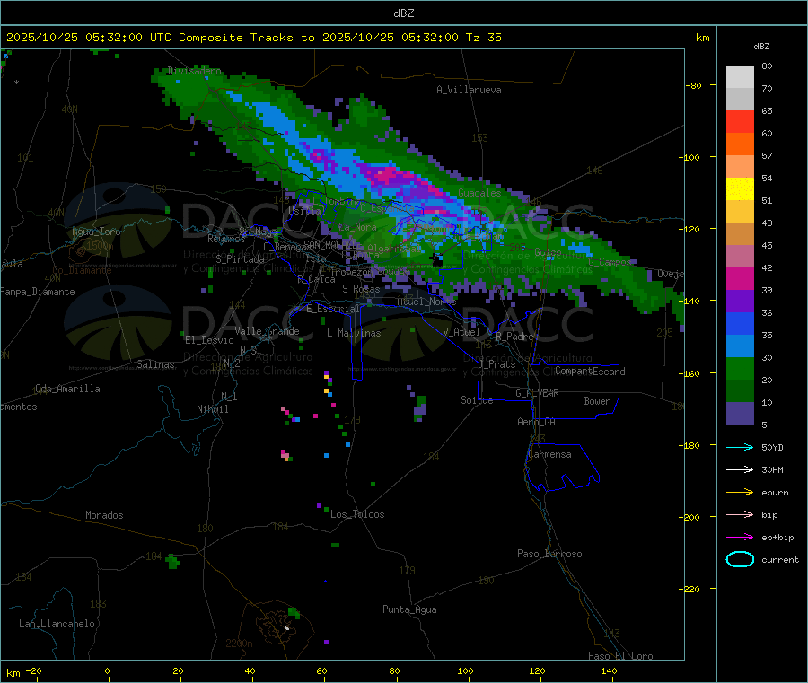
Task: Click the Bowen place label
Action: pos(597,401)
